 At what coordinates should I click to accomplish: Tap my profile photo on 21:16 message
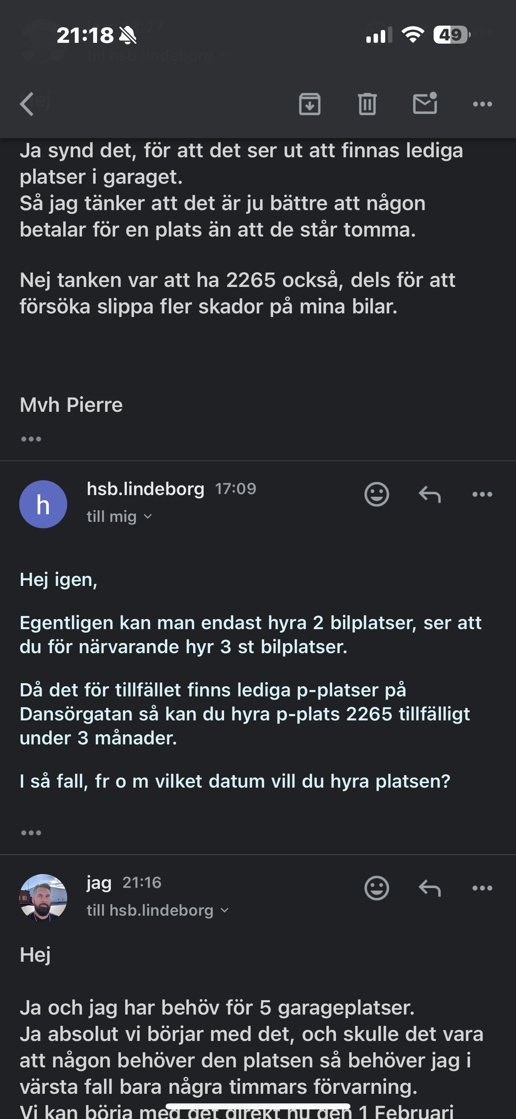point(43,898)
